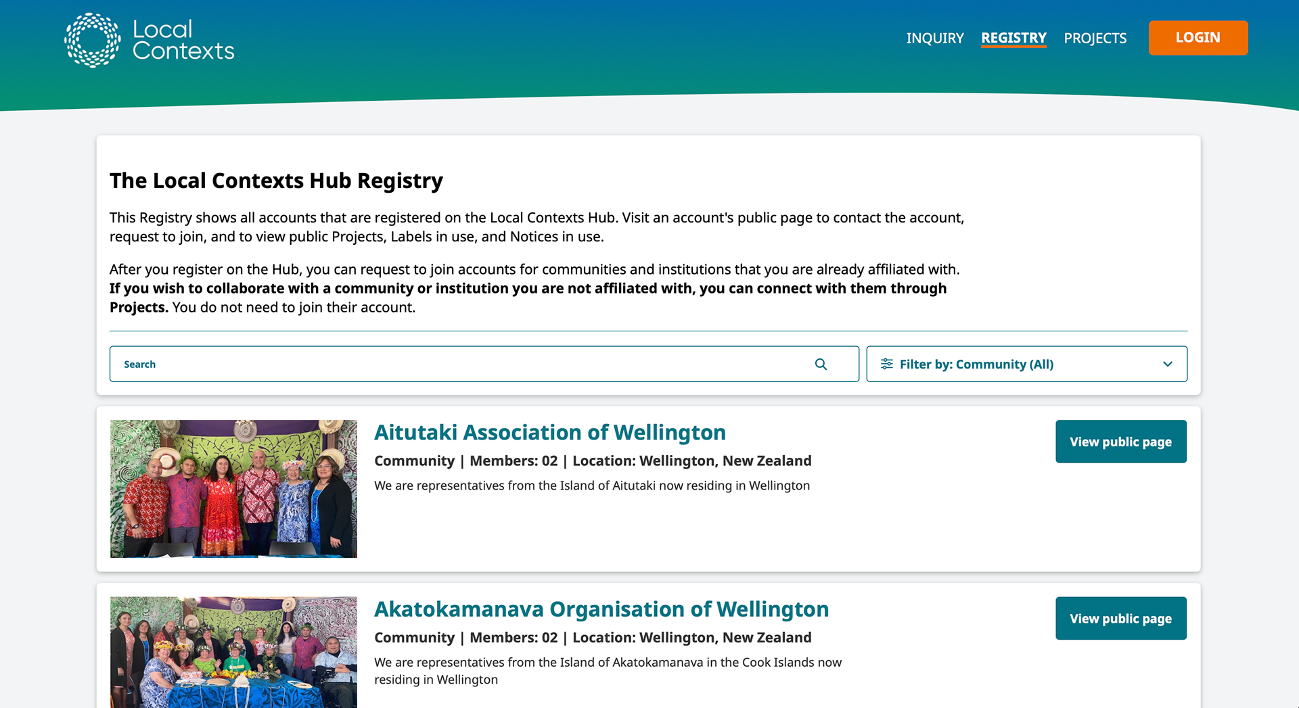Viewport: 1299px width, 708px height.
Task: Click the Local Contexts logo
Action: (x=150, y=40)
